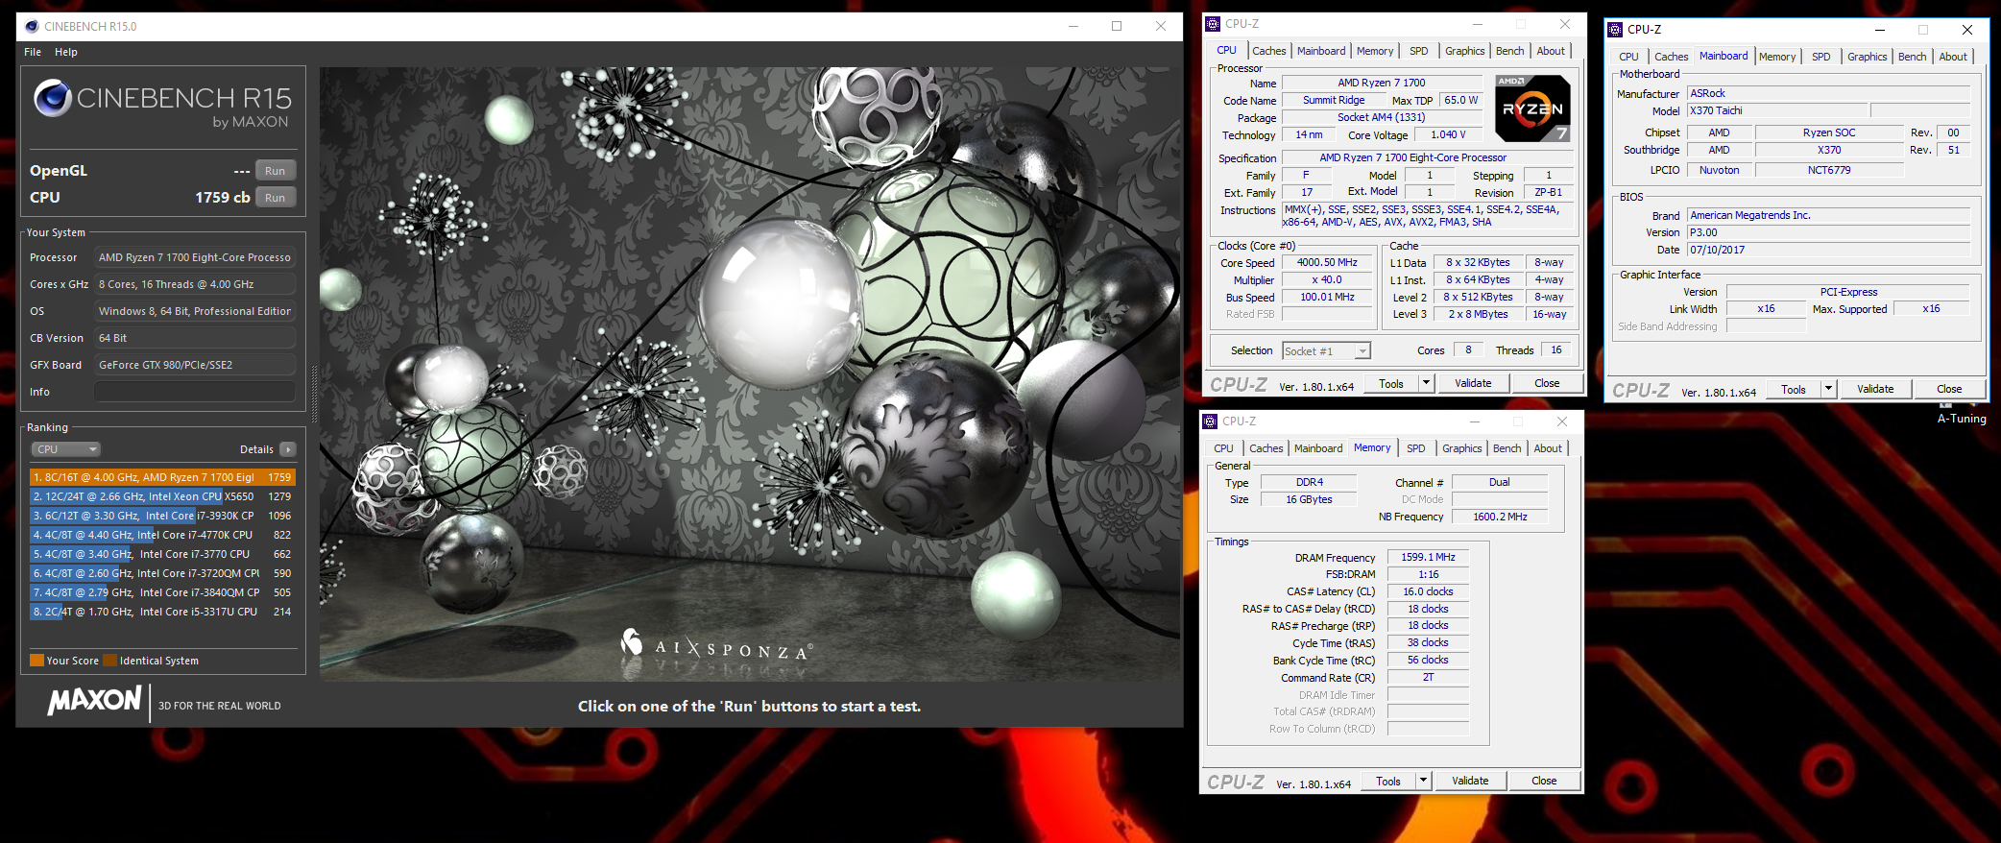This screenshot has width=2001, height=843.
Task: Select ranking row Intel Core i7-3720QM
Action: 162,573
